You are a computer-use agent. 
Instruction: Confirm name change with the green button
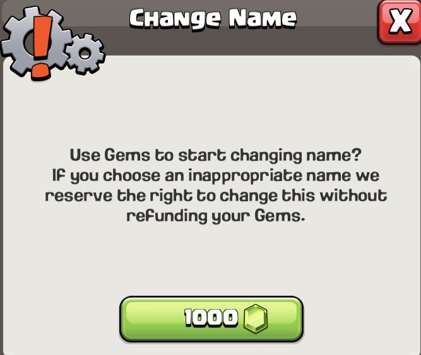[211, 319]
